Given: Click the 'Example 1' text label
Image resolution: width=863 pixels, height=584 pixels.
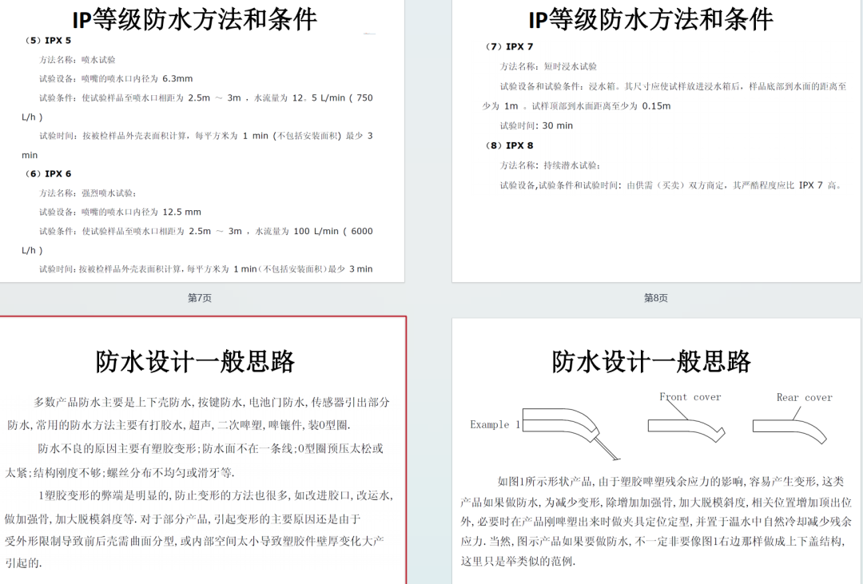Looking at the screenshot, I should pyautogui.click(x=495, y=425).
